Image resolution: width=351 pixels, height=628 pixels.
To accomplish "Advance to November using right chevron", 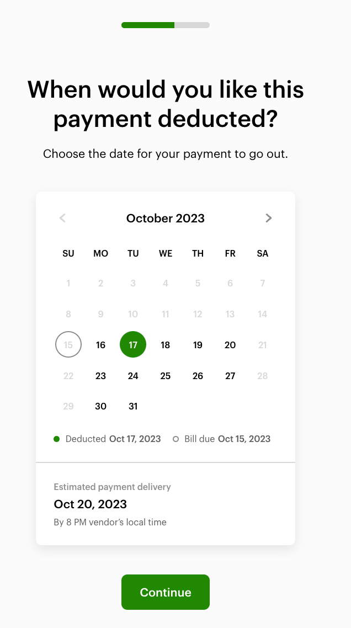I will [269, 218].
